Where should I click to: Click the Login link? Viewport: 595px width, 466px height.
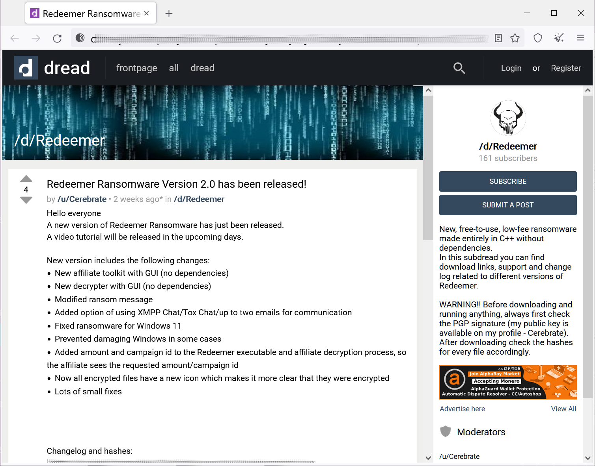coord(511,68)
